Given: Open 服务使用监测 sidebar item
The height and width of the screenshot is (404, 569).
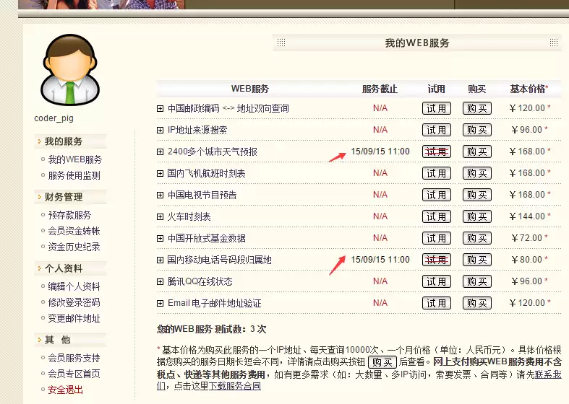Looking at the screenshot, I should click(74, 175).
